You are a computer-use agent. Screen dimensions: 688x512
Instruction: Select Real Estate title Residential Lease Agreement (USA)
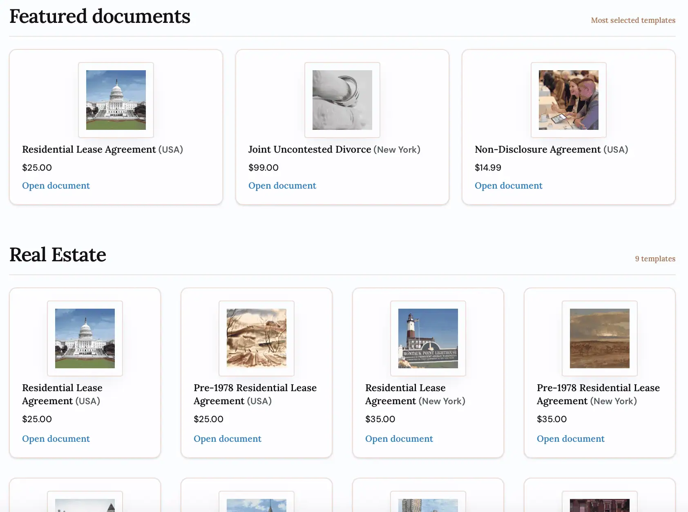coord(63,394)
